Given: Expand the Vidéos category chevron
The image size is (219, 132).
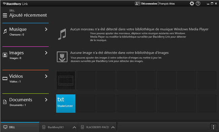Looking at the screenshot, I should point(46,76).
